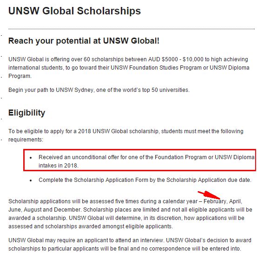Click the paragraph about attending an interview
This screenshot has width=257, height=258.
tap(130, 245)
